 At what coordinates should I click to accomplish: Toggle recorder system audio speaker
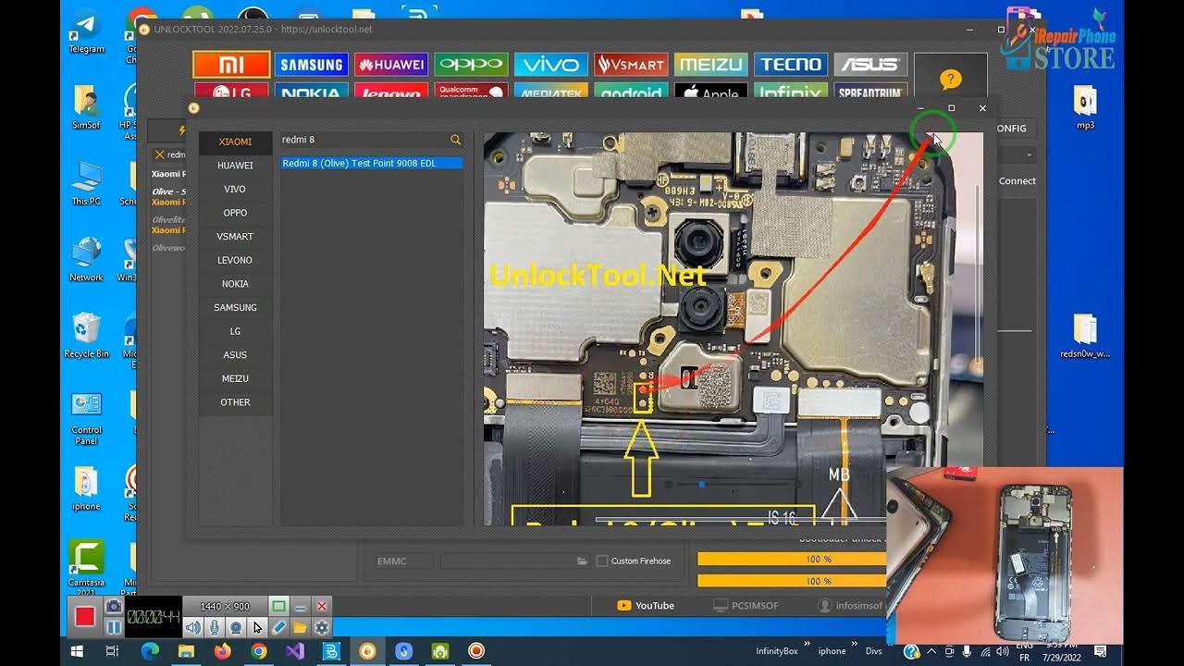click(193, 627)
